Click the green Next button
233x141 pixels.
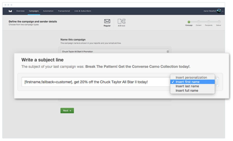click(67, 111)
